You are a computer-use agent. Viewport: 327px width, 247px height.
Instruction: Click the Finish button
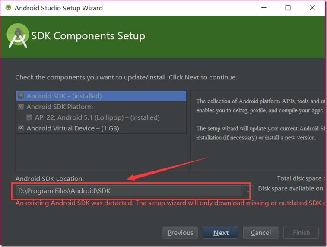(301, 233)
